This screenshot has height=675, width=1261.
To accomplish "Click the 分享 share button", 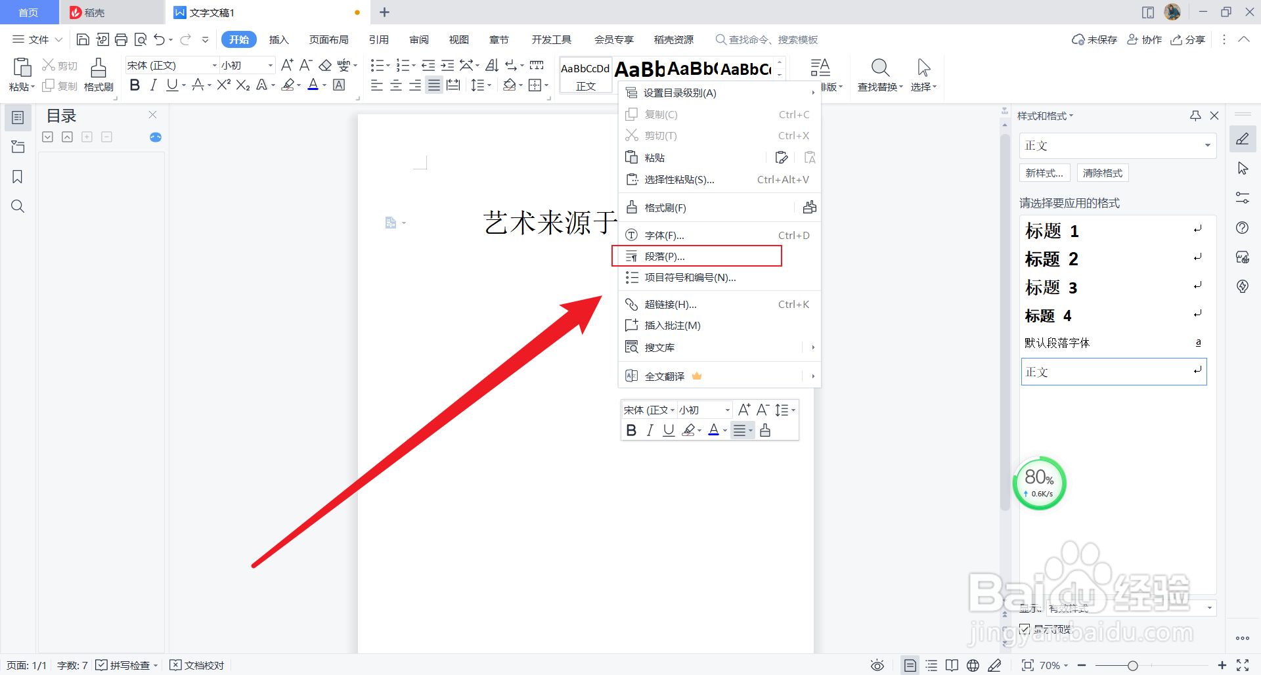I will coord(1188,39).
